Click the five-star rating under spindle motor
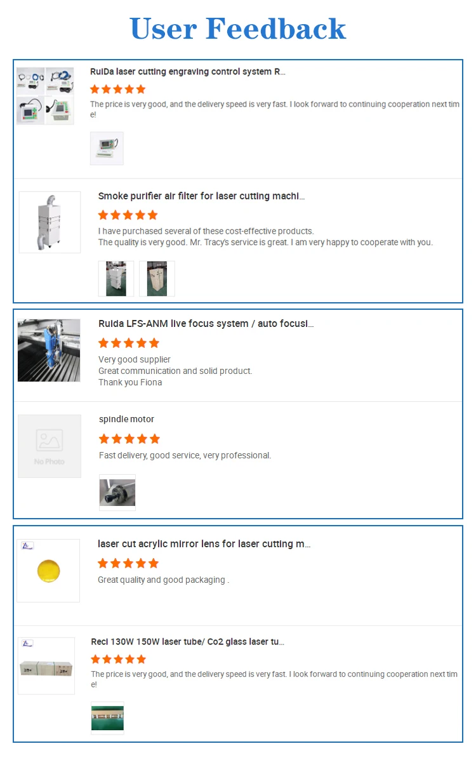The width and height of the screenshot is (476, 765). point(129,439)
